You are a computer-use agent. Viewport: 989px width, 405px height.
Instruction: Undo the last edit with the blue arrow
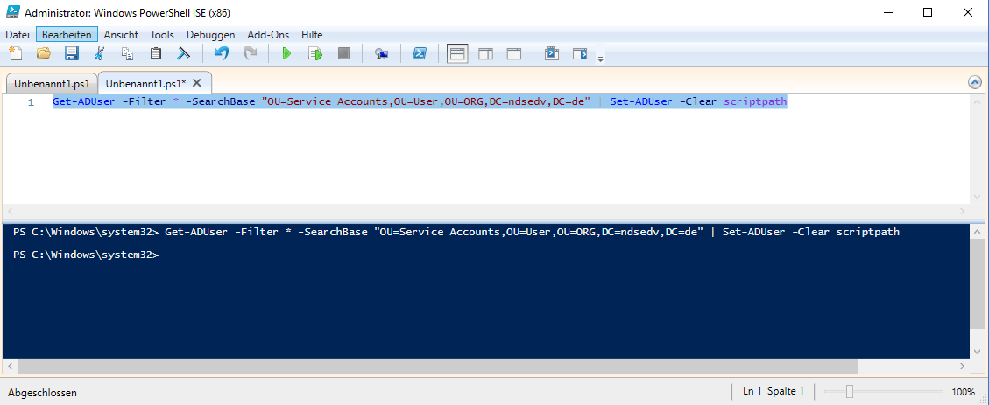click(222, 54)
